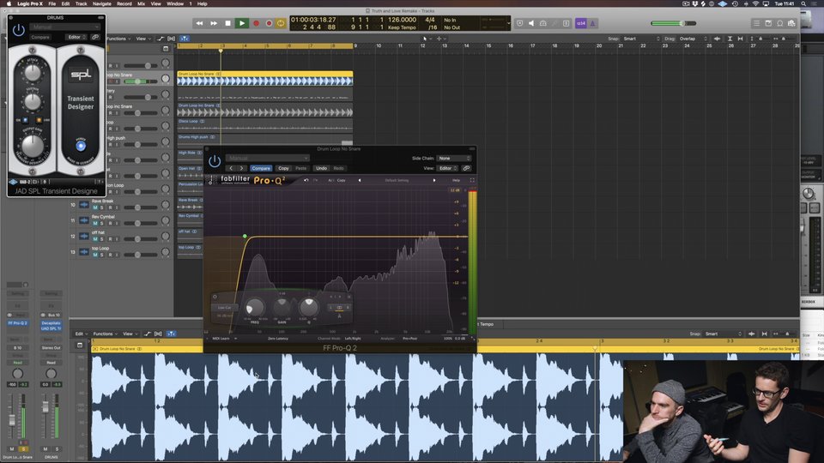Screen dimensions: 824x463
Task: Click the red Record button
Action: (257, 23)
